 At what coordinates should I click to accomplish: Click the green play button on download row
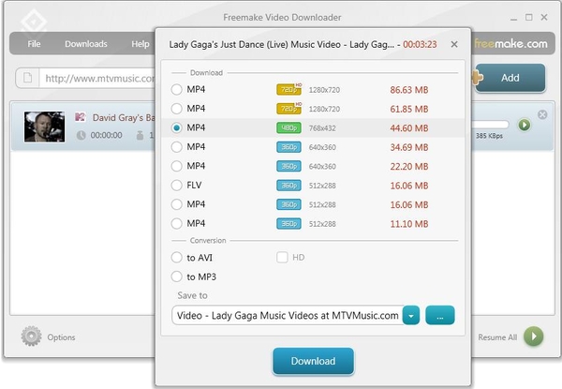(x=524, y=124)
